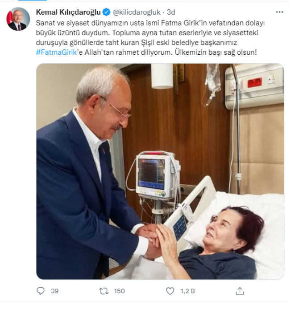Click the retweet arrows icon
The width and height of the screenshot is (299, 309).
[x=104, y=291]
